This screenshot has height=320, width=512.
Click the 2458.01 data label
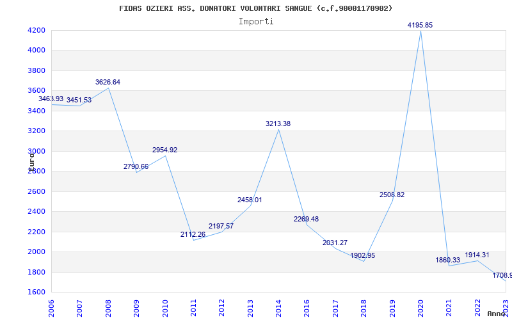point(250,200)
